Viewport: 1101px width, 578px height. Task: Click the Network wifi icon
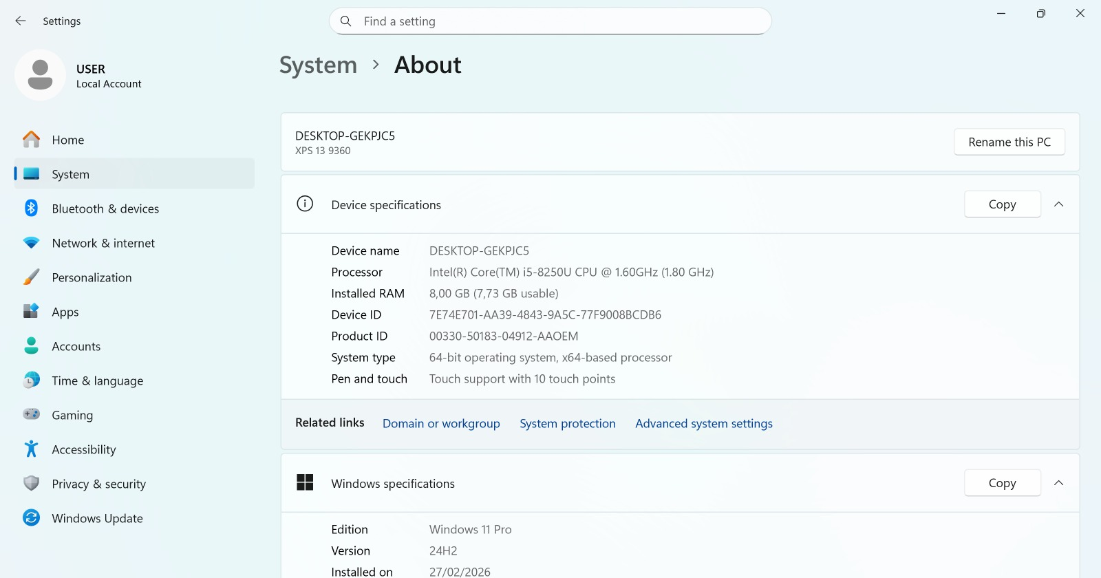point(31,243)
